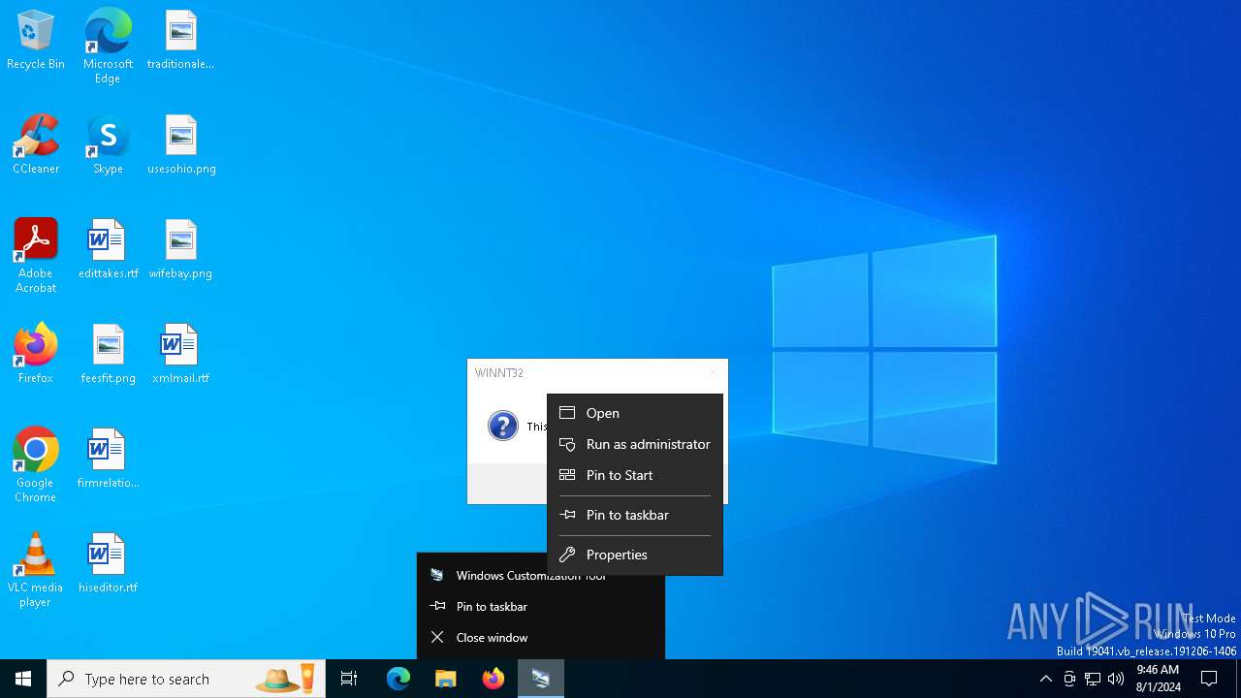1241x698 pixels.
Task: Select the edittakes.rtf document icon
Action: coord(108,250)
